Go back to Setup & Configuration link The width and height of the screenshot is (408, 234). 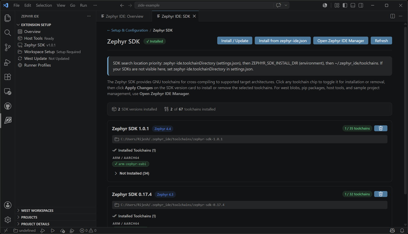pos(127,30)
